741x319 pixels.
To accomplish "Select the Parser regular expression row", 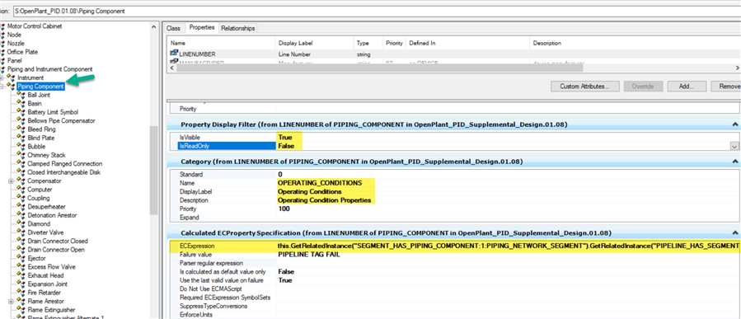I will coord(455,263).
